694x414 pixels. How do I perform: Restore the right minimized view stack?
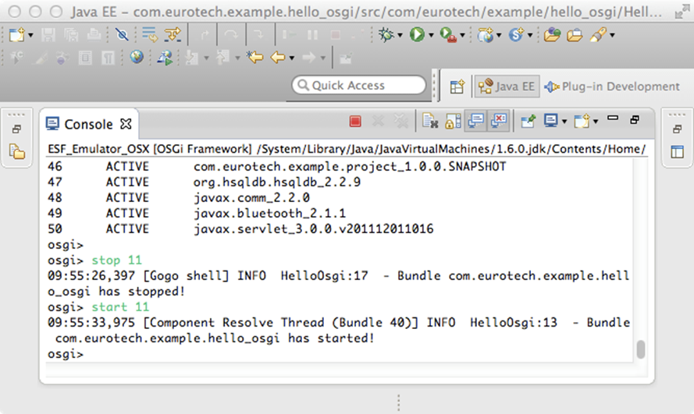click(677, 129)
